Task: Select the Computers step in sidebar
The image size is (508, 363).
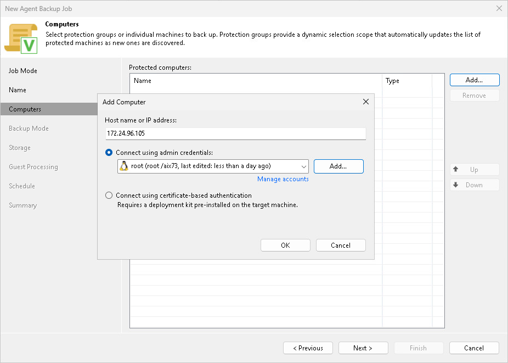Action: tap(49, 109)
